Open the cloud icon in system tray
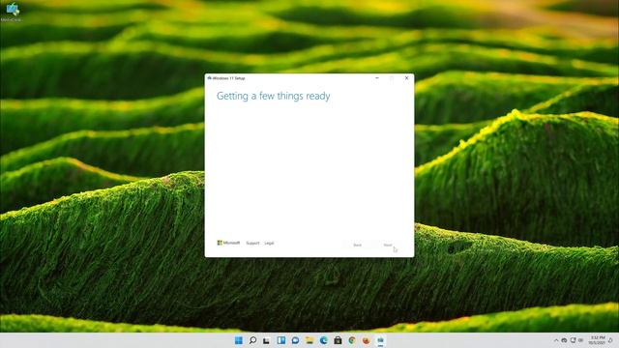619x348 pixels. coord(564,340)
